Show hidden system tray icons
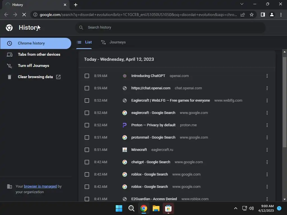Viewport: 287px width, 215px height. (236, 208)
